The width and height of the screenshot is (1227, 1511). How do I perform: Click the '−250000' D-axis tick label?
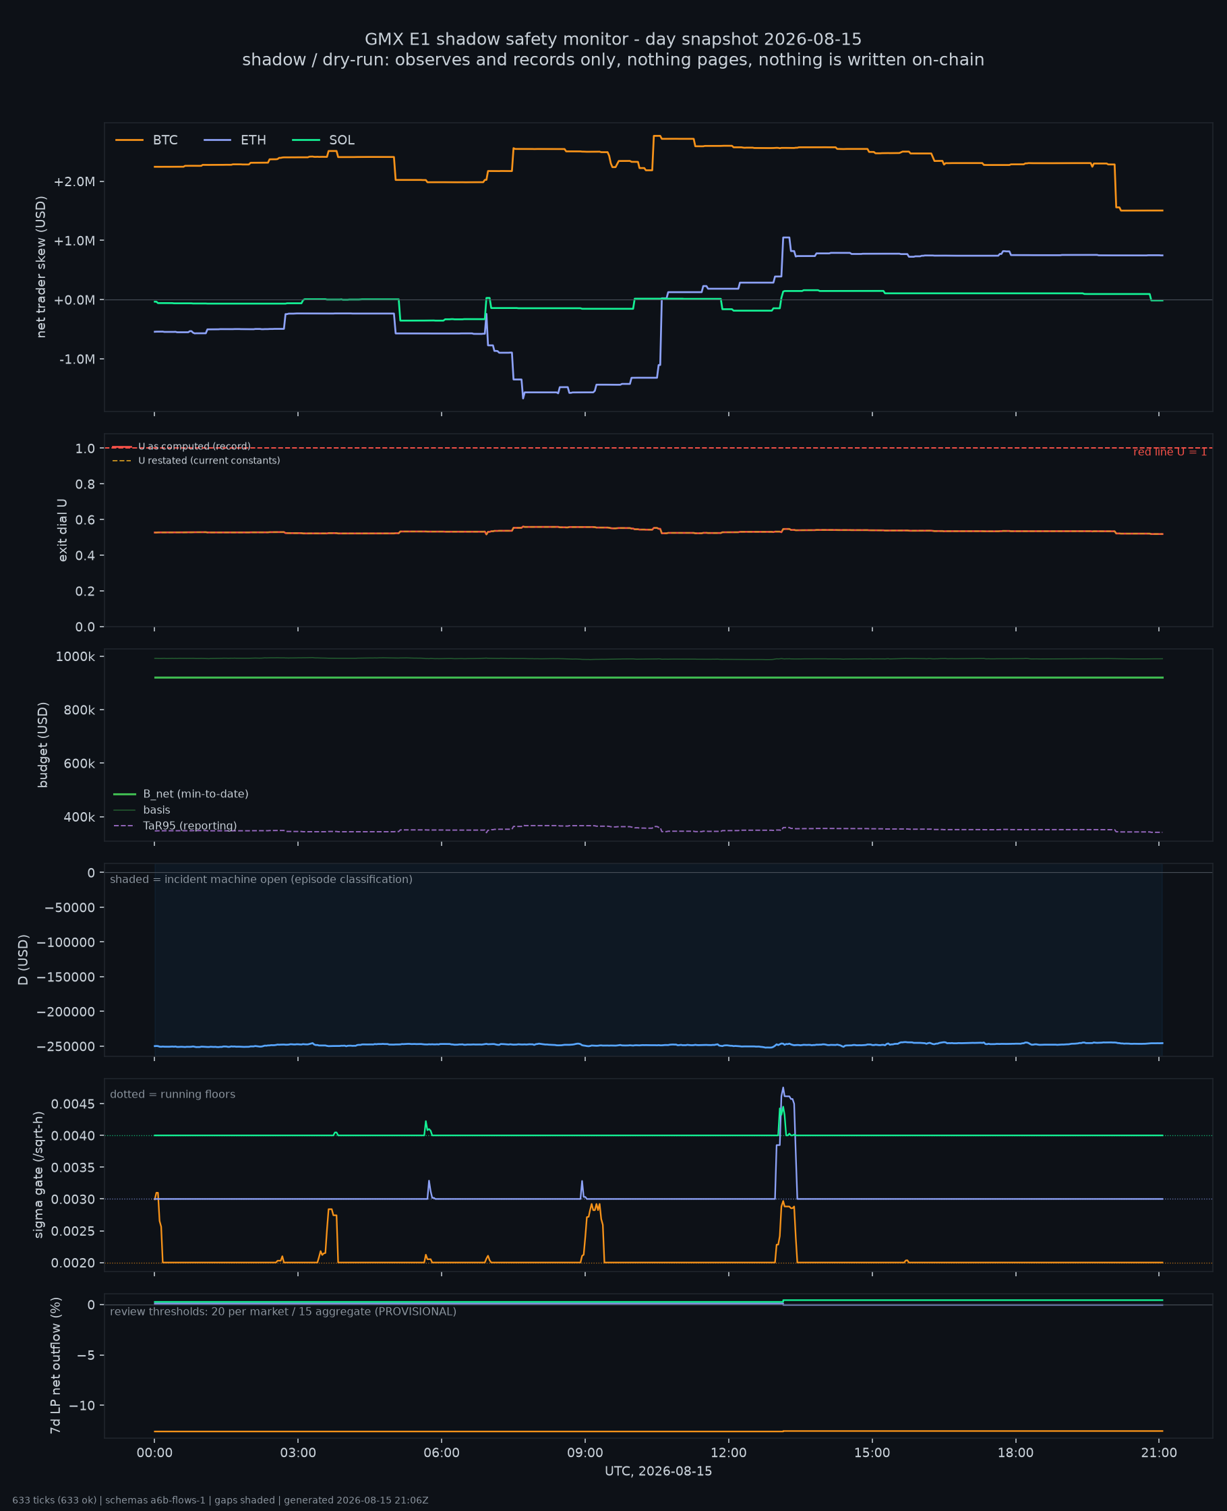pos(66,1046)
